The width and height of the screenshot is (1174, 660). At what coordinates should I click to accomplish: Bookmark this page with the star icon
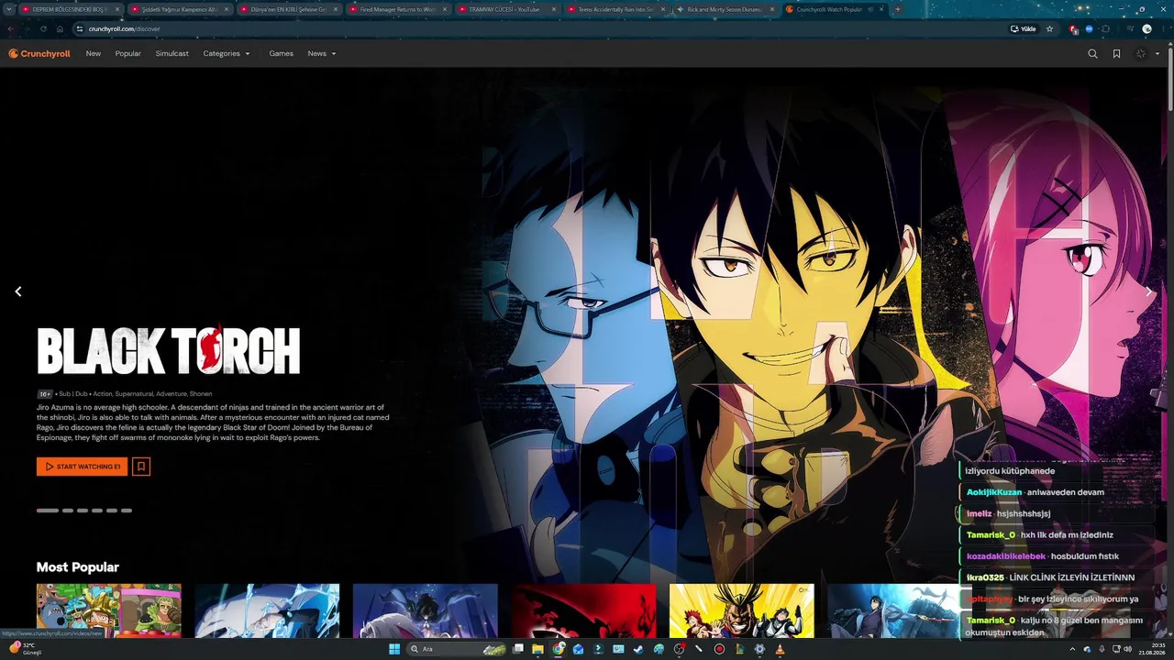[1049, 28]
